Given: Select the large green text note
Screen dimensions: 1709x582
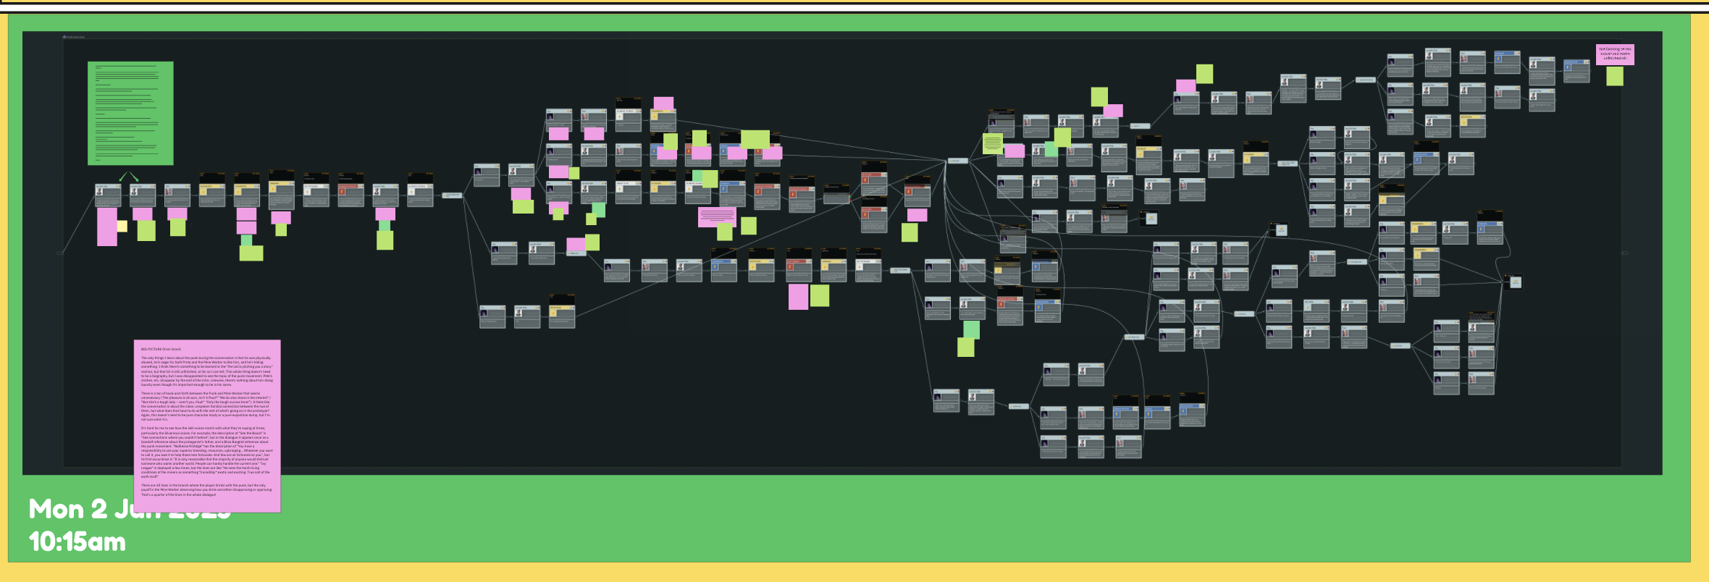Looking at the screenshot, I should [x=130, y=114].
